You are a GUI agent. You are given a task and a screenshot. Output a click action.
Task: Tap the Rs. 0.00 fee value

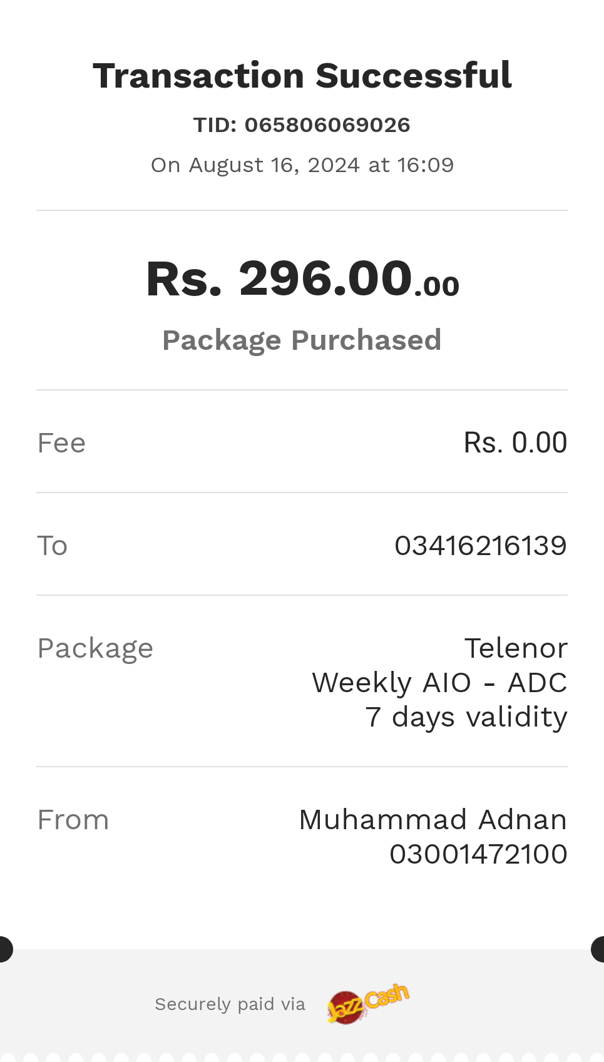(x=515, y=443)
